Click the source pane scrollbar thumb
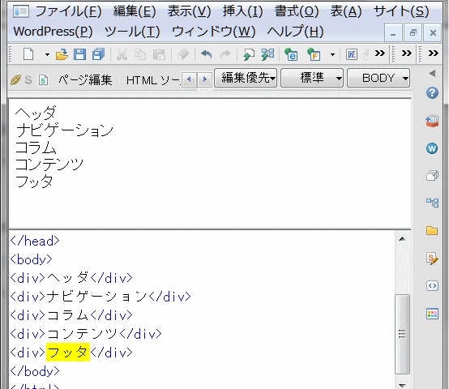 [x=402, y=334]
